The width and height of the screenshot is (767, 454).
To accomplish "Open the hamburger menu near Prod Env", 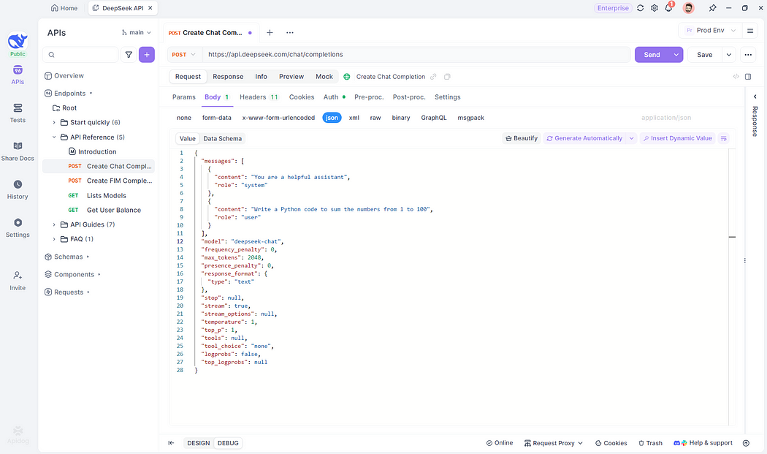I will (750, 31).
